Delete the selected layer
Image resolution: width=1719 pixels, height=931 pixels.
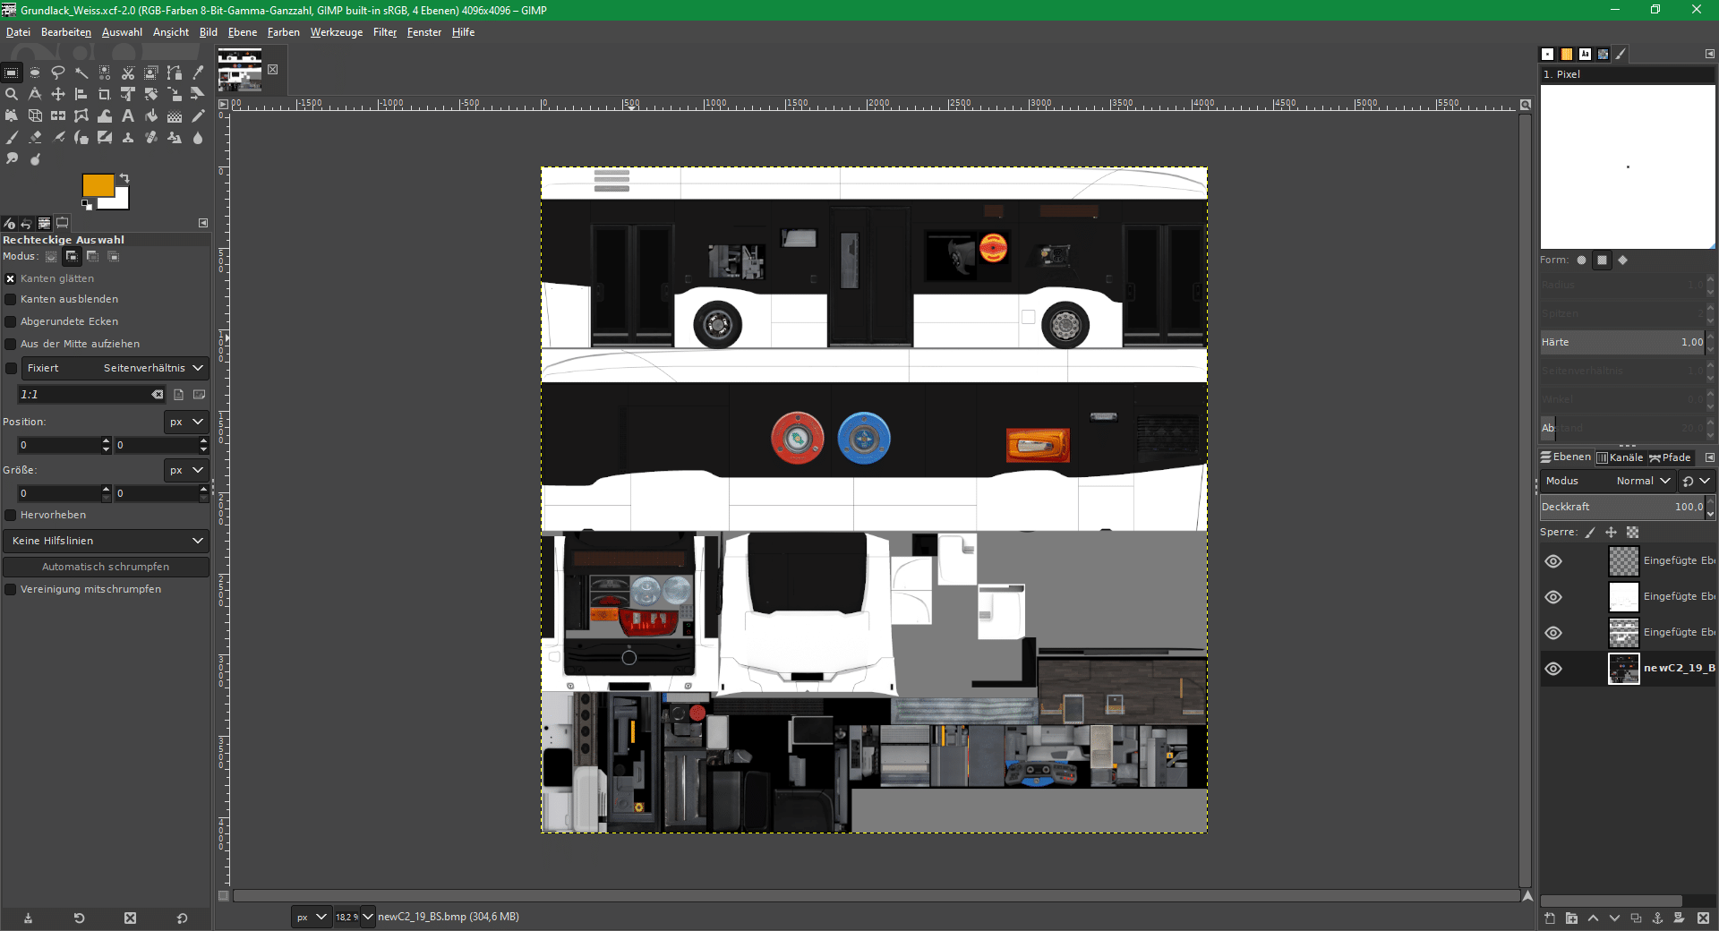[x=1703, y=918]
